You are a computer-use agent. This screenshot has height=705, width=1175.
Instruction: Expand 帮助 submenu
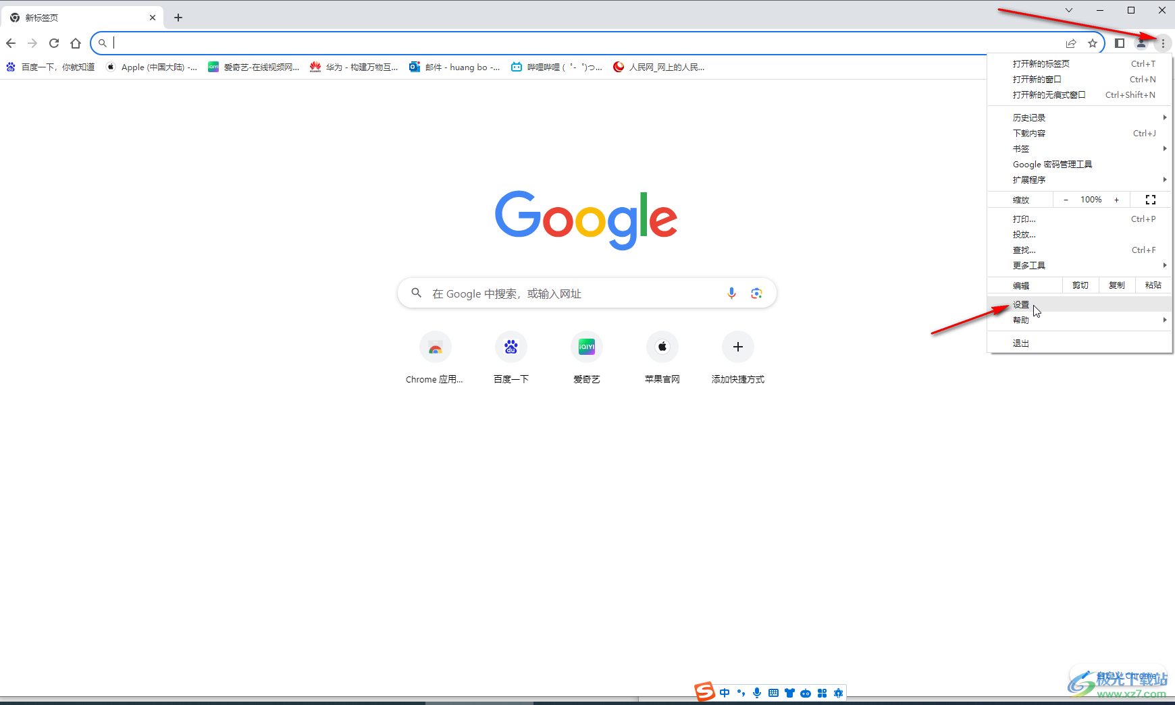[1080, 320]
